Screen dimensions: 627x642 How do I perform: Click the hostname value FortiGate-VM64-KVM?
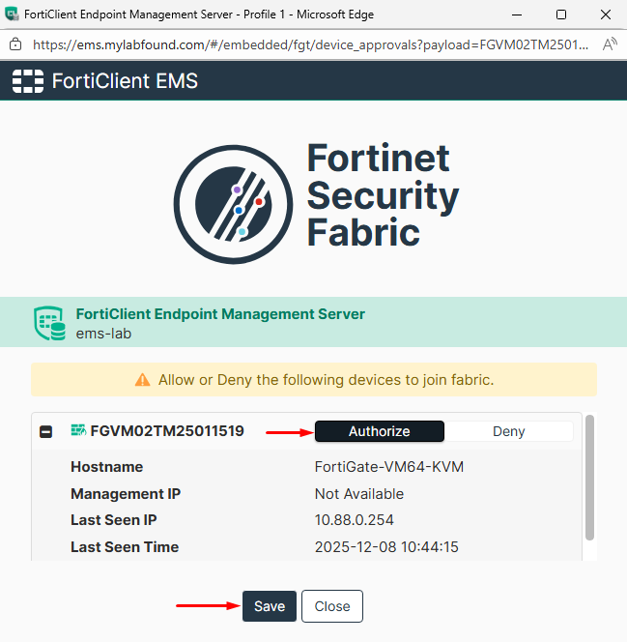pos(389,467)
